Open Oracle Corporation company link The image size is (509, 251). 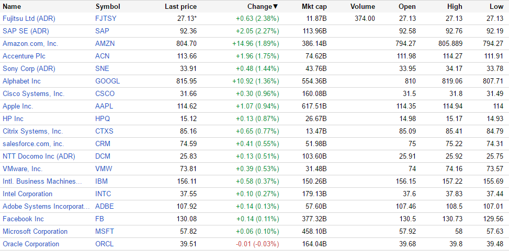click(x=31, y=244)
